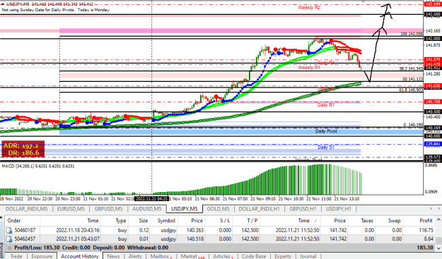Switch to the GOLD,M5 chart tab

[x=219, y=209]
